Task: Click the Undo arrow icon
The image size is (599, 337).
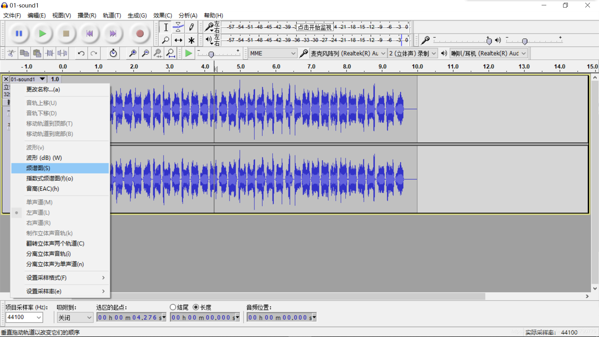Action: 81,53
